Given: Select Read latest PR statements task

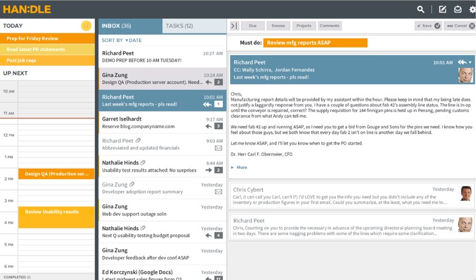Looking at the screenshot, I should 48,49.
